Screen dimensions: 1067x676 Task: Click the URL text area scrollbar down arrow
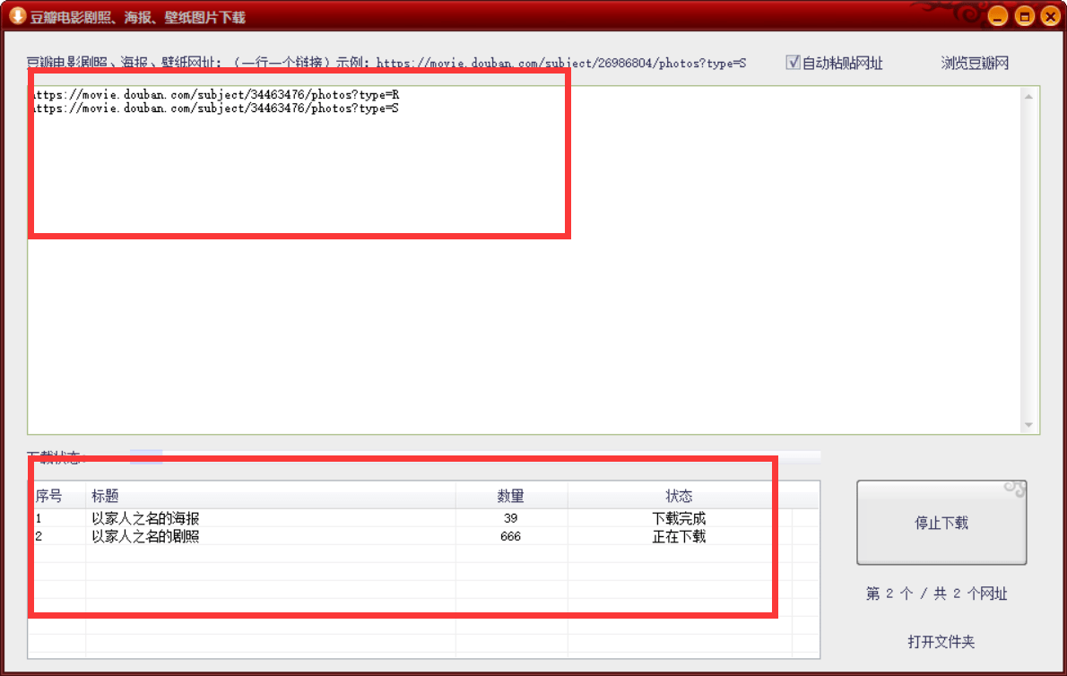click(x=1028, y=425)
